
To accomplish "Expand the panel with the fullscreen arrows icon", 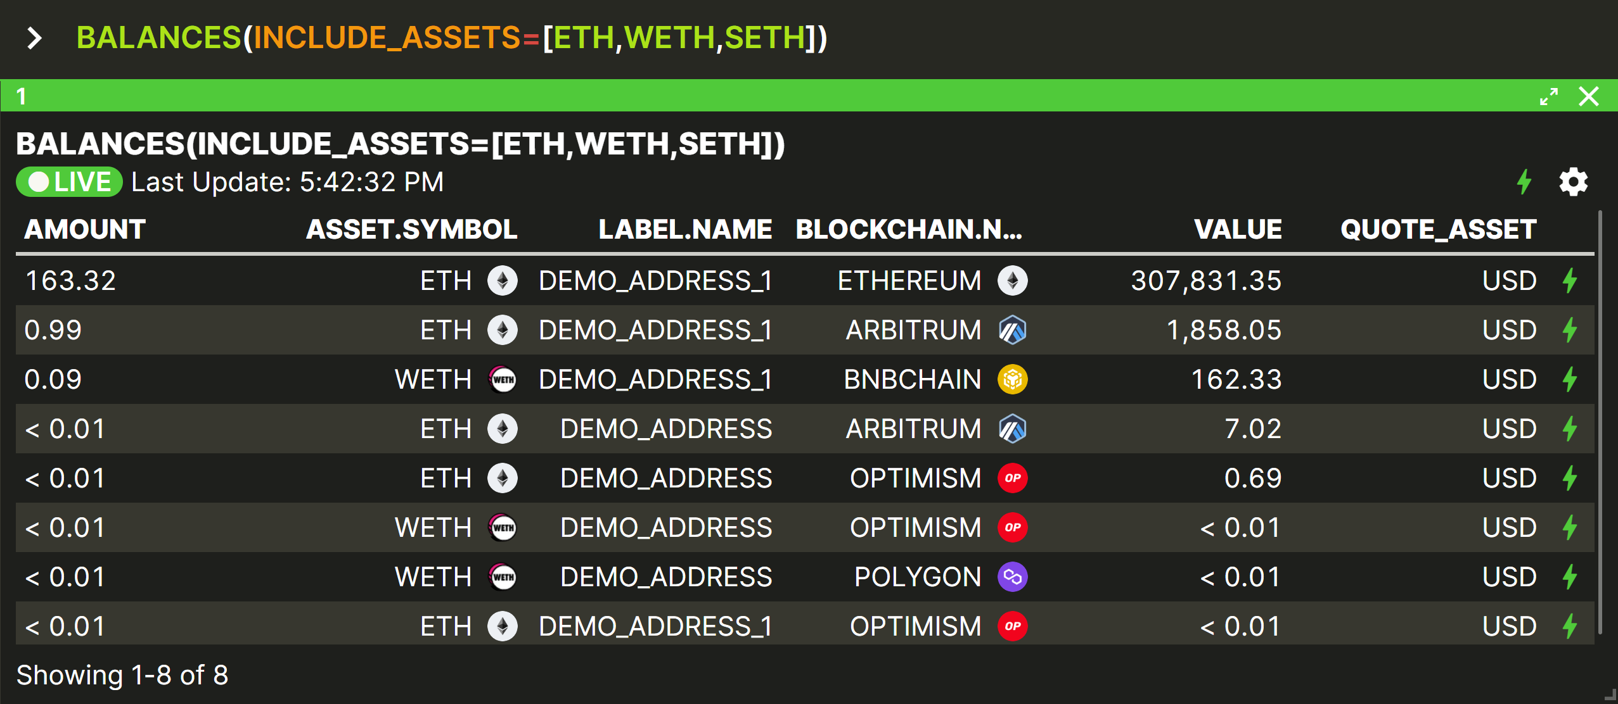I will coord(1549,97).
